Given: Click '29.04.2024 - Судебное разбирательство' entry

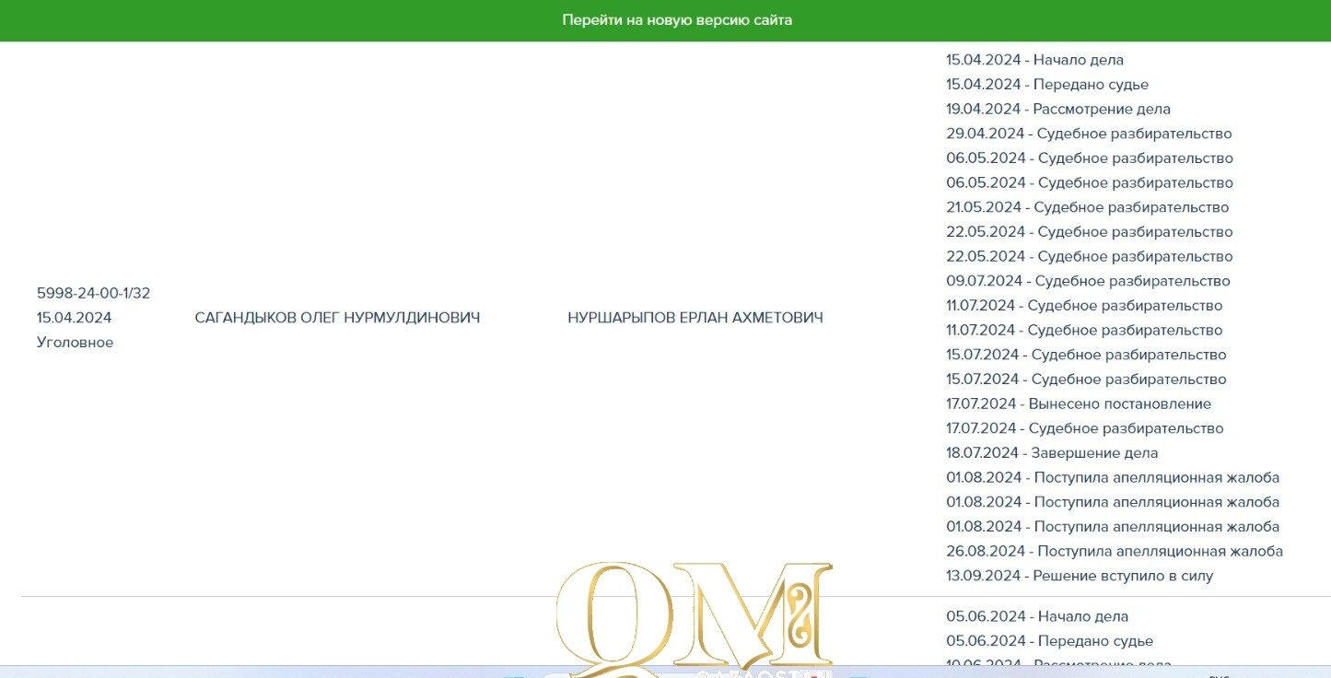Looking at the screenshot, I should [1089, 134].
